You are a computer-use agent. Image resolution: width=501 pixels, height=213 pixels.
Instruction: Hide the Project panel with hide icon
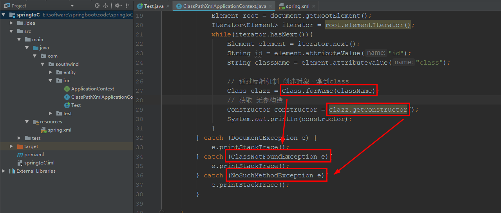pyautogui.click(x=128, y=5)
